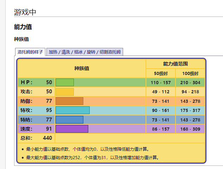This screenshot has height=169, width=223.
Task: Click the 攻击 stat label
Action: [x=26, y=92]
